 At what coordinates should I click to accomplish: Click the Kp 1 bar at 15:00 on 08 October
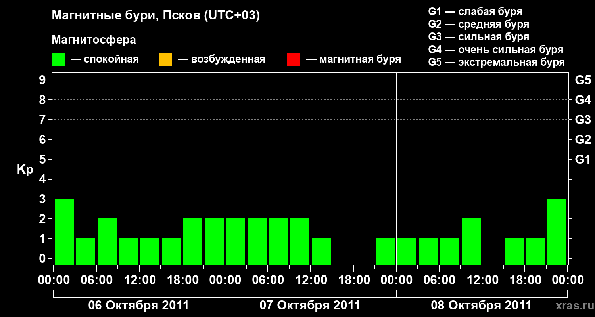(x=514, y=251)
